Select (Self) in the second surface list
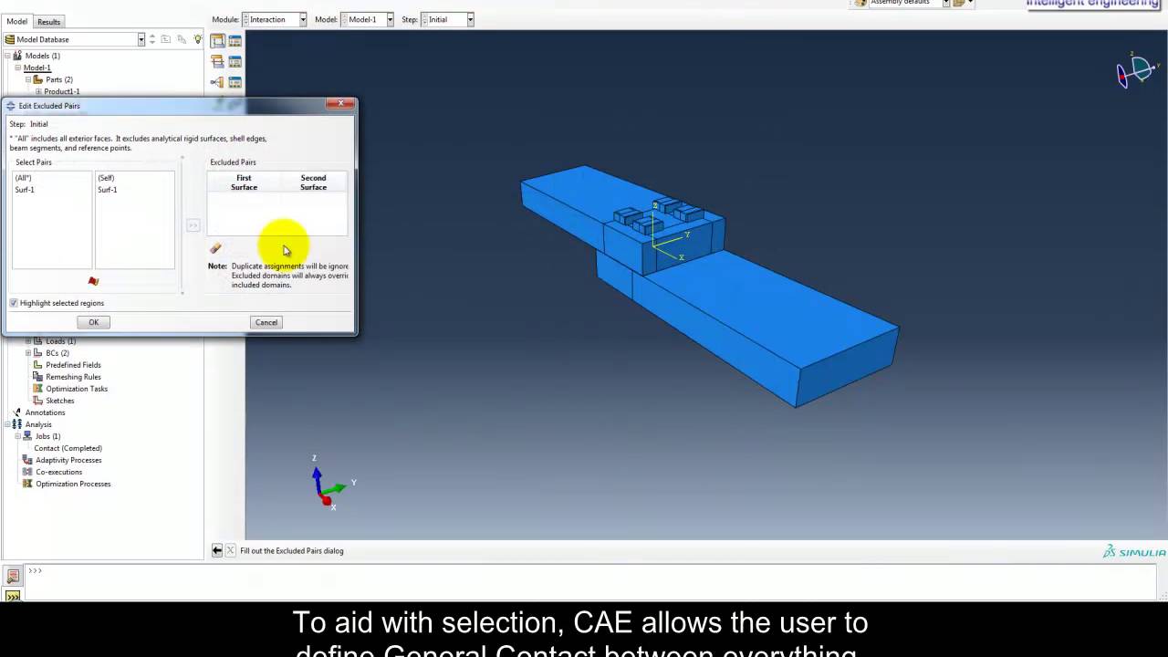This screenshot has width=1168, height=657. click(106, 178)
